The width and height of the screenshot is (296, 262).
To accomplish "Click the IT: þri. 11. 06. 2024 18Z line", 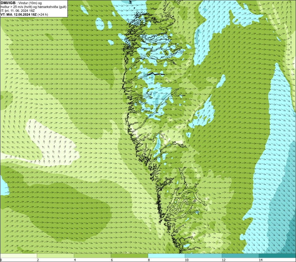I will (17, 11).
